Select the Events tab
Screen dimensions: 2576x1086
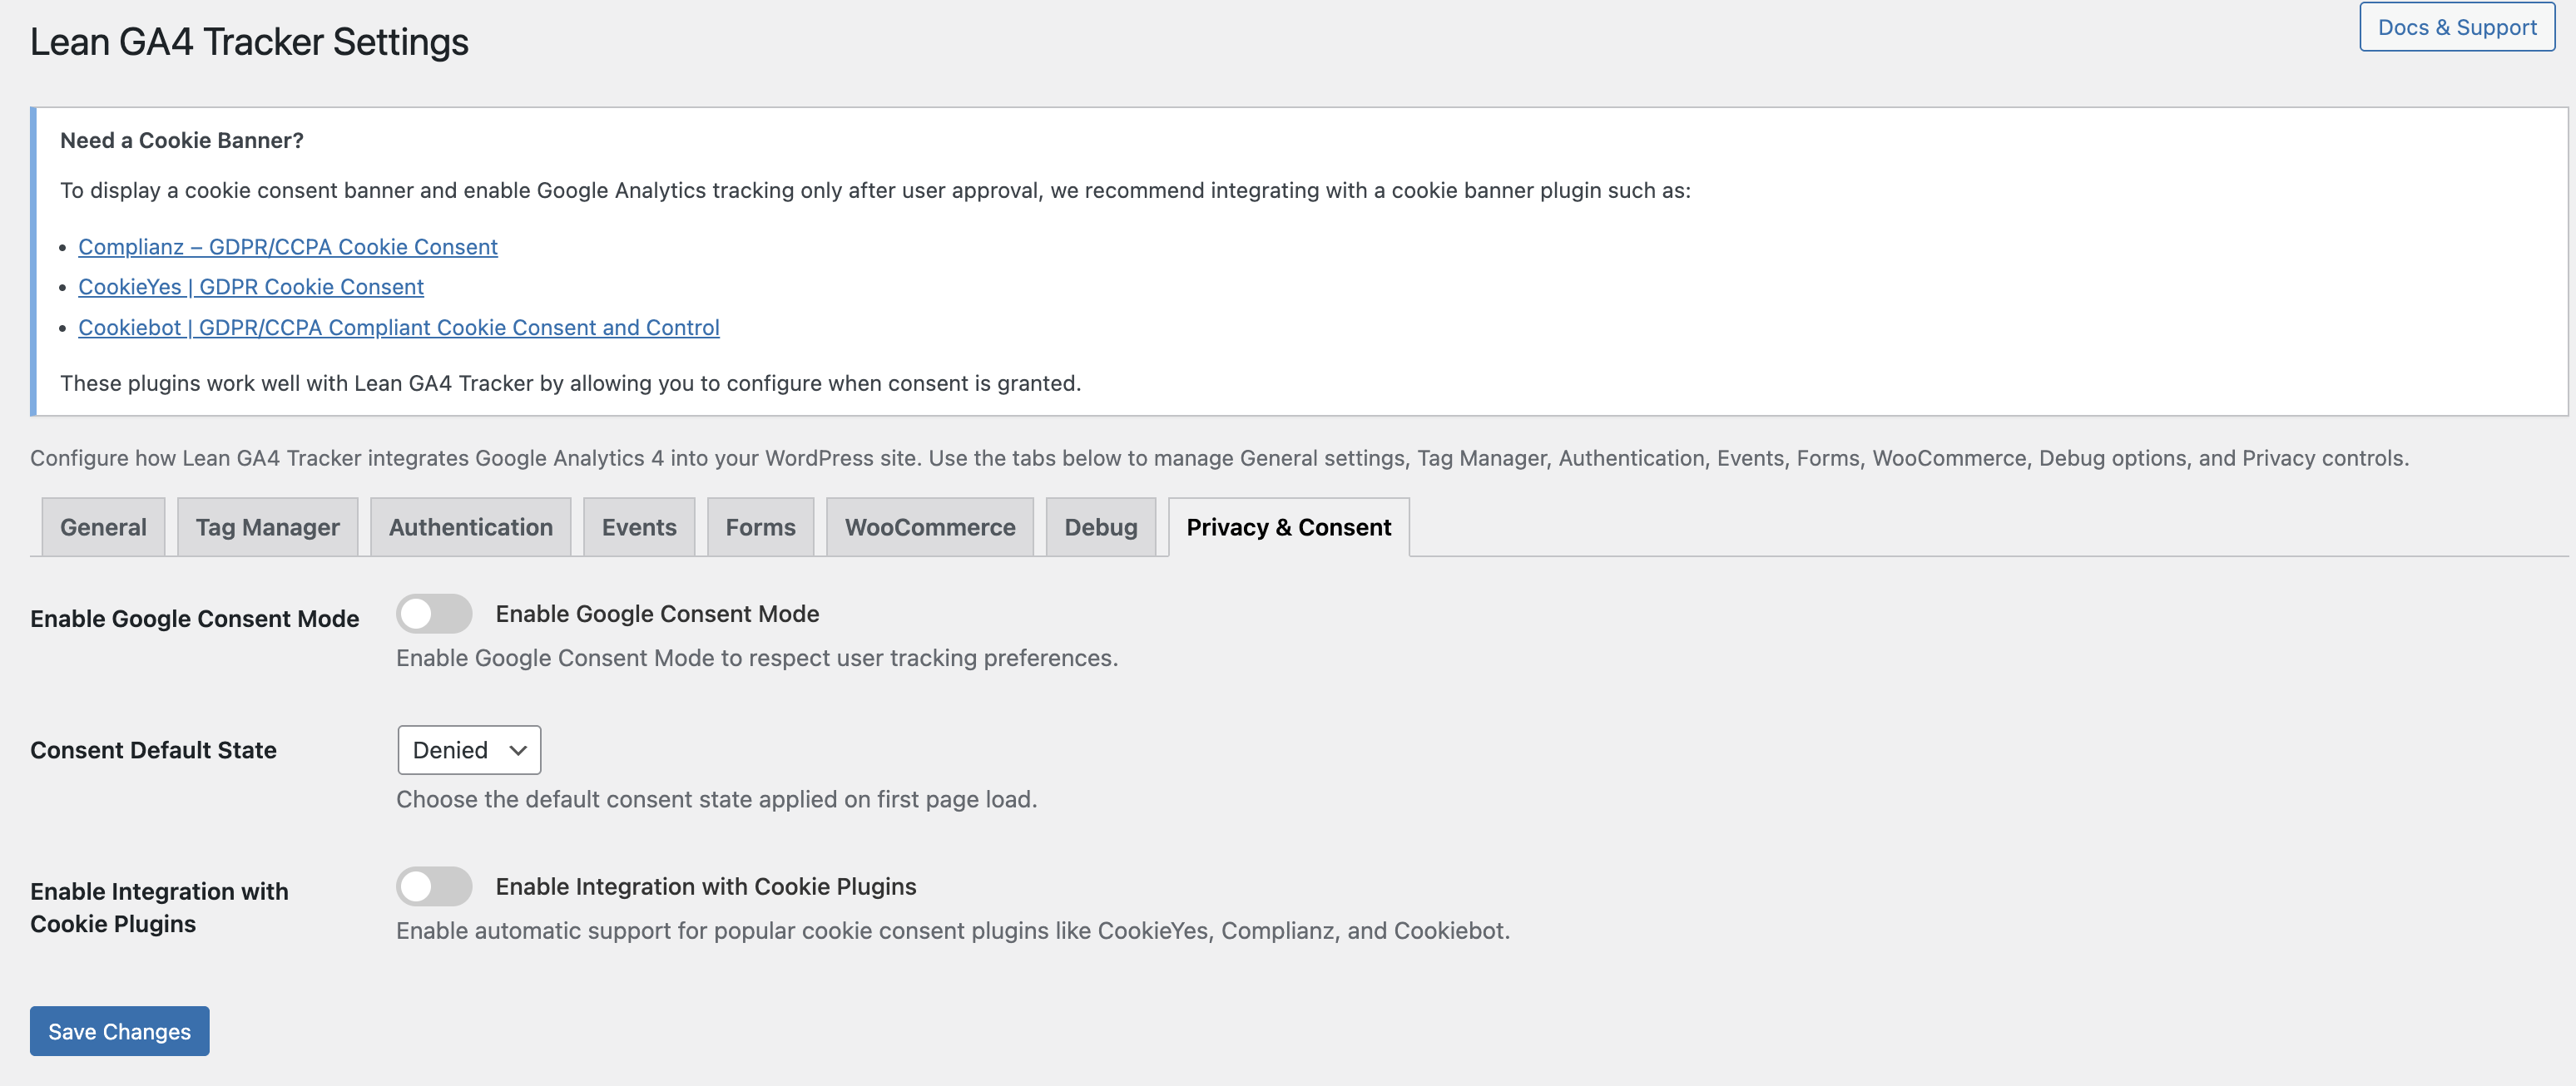(639, 526)
